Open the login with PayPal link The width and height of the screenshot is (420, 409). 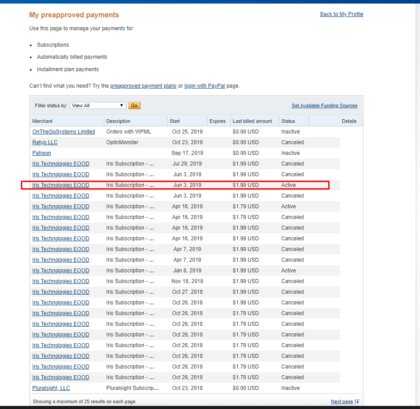(x=204, y=86)
